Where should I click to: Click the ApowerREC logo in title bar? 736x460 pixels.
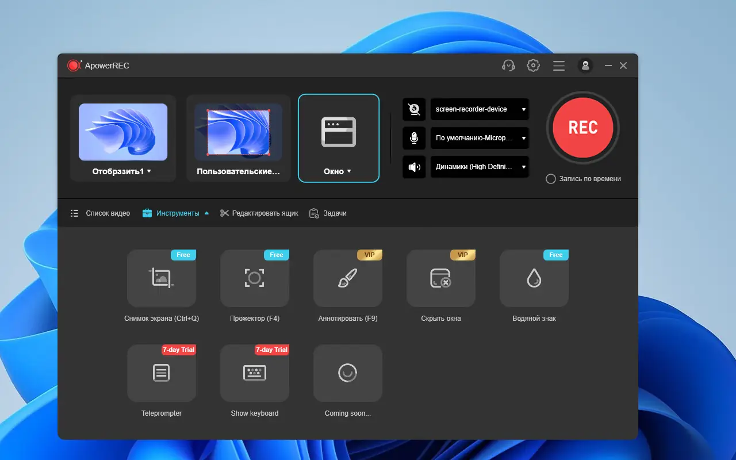pyautogui.click(x=74, y=66)
